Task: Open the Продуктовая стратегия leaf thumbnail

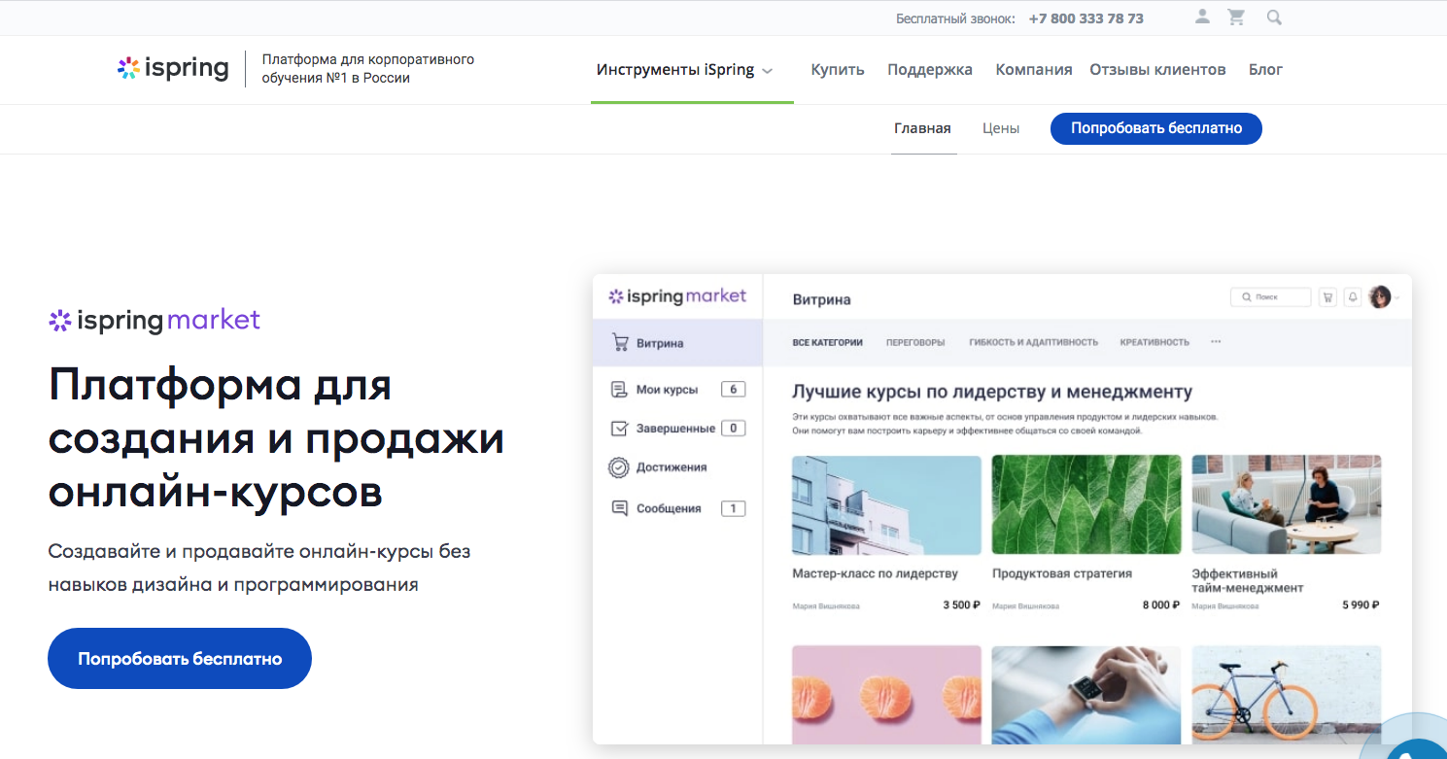Action: click(x=1086, y=504)
